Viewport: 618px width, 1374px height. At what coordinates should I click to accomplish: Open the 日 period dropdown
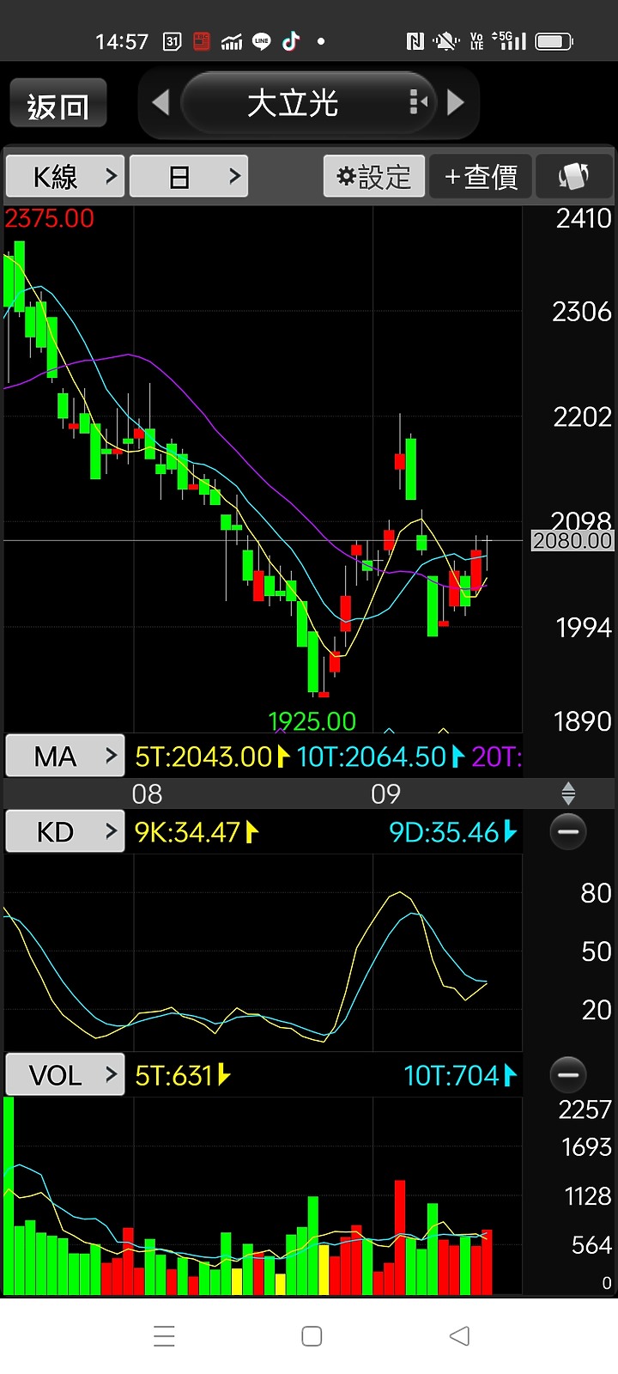(189, 176)
